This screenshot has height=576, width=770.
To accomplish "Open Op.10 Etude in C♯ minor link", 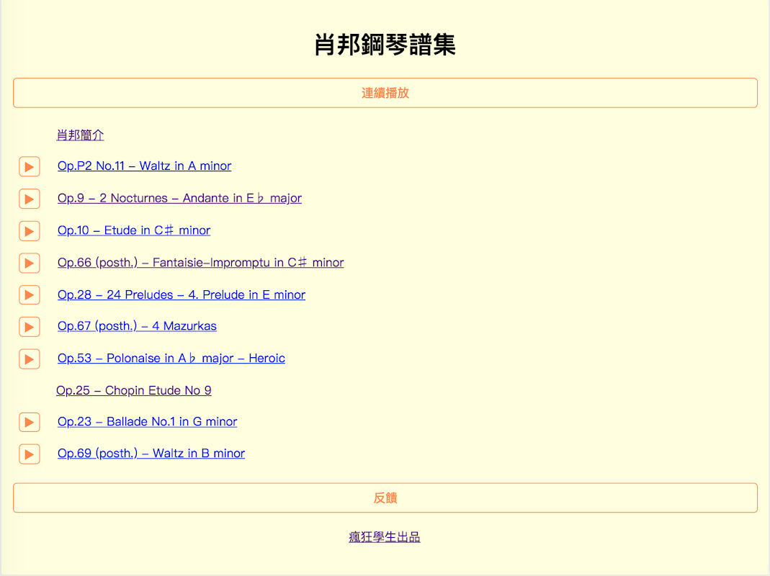I will (x=134, y=230).
